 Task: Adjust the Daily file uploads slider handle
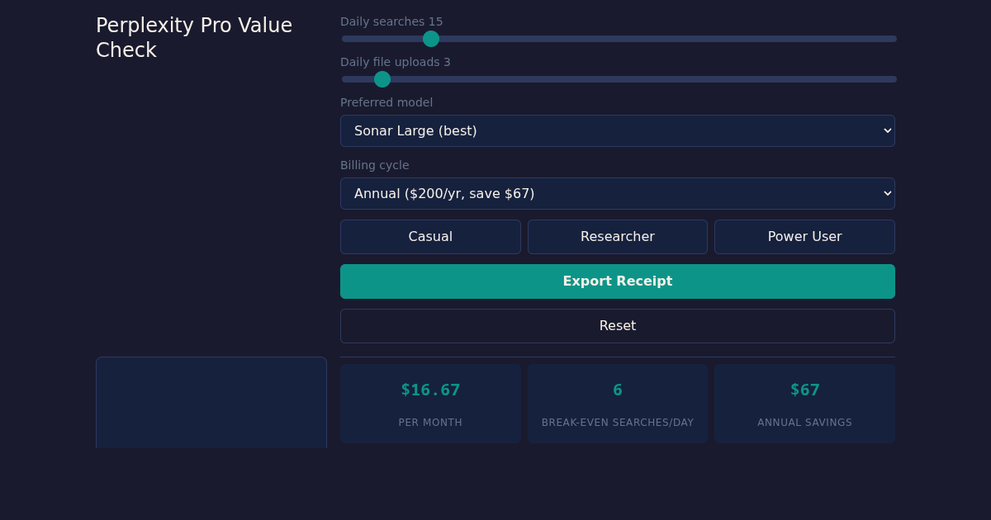tap(382, 79)
